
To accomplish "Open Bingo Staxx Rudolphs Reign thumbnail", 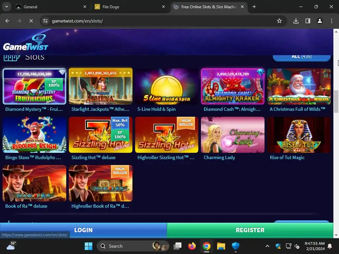I will [34, 135].
